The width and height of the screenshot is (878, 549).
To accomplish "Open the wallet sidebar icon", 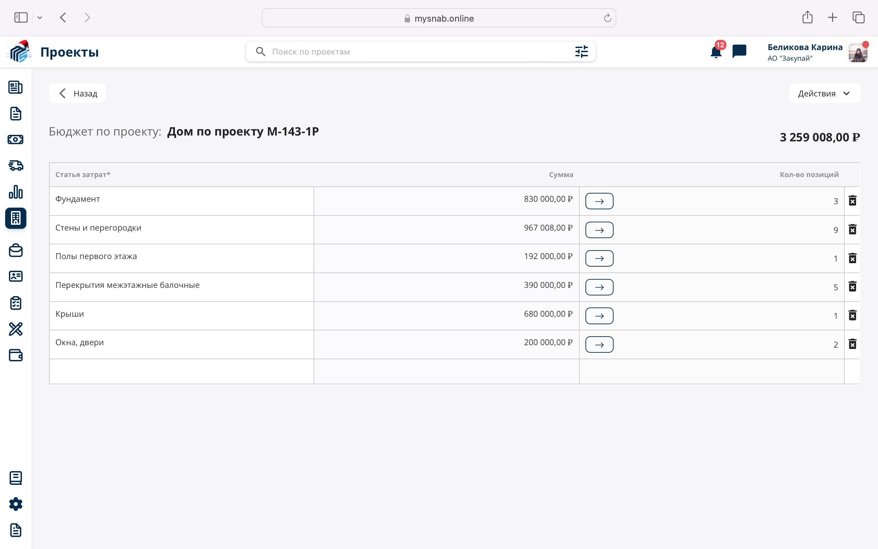I will [x=15, y=355].
